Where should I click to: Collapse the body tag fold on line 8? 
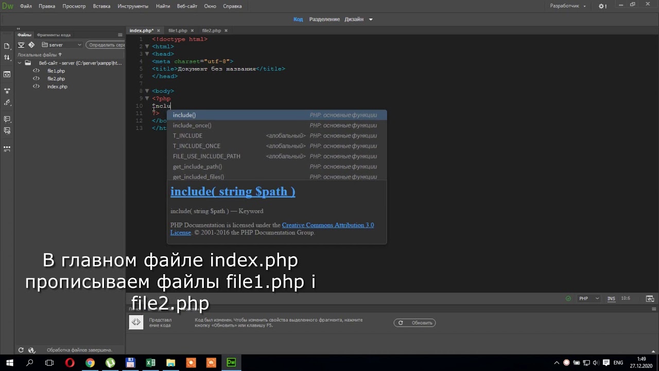(x=147, y=91)
